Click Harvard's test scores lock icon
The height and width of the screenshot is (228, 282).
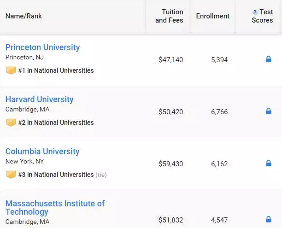(269, 111)
